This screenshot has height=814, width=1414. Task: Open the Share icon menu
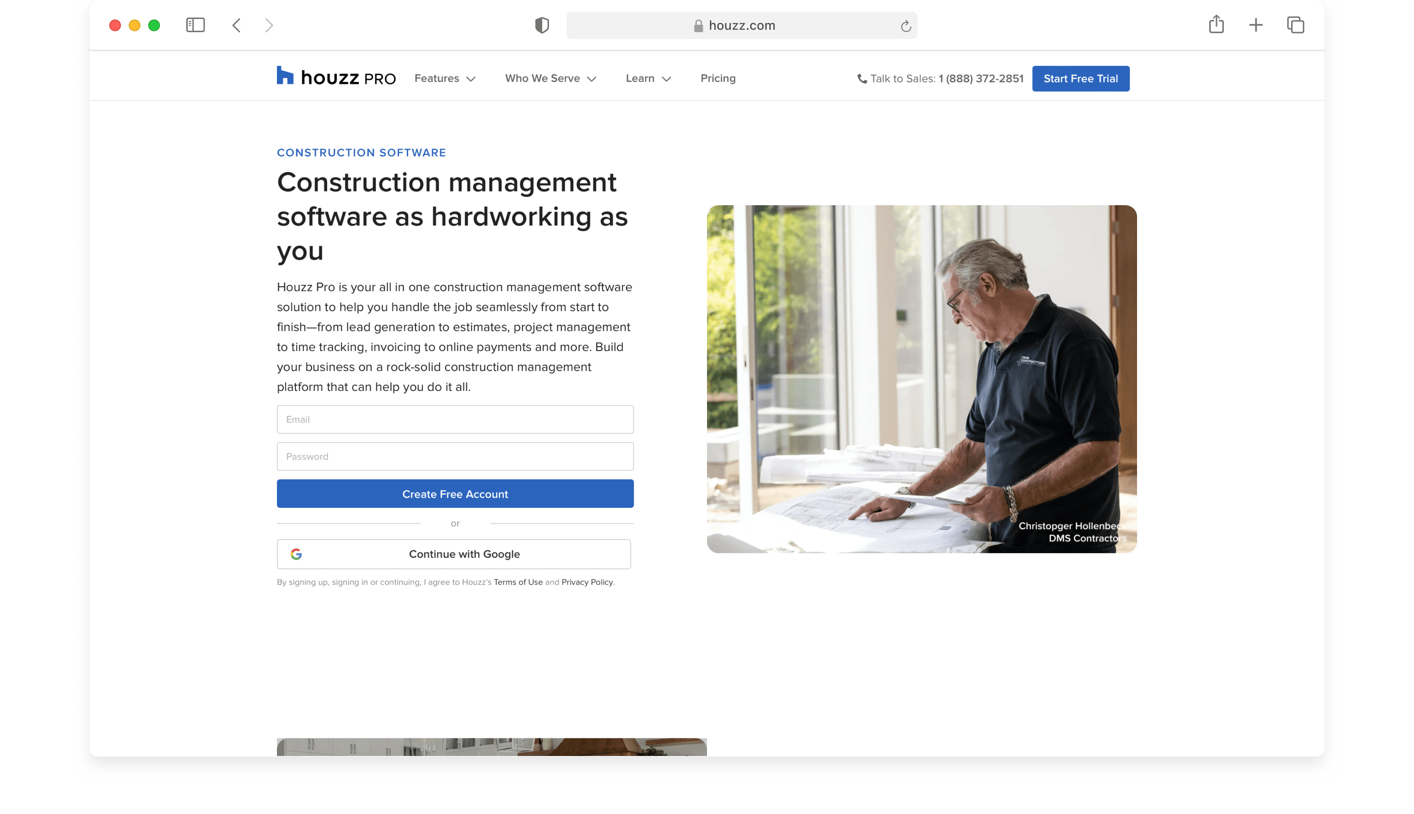coord(1216,24)
